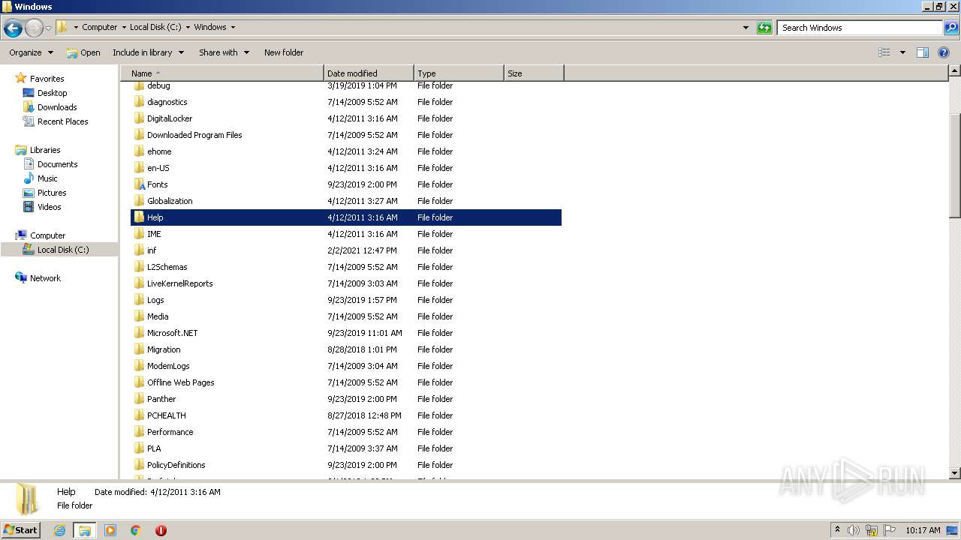The height and width of the screenshot is (540, 961).
Task: Launch Google Chrome from taskbar
Action: click(x=136, y=530)
